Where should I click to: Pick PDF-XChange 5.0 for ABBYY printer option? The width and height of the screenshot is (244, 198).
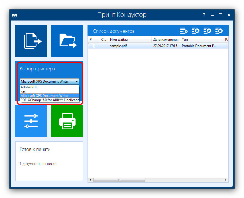(x=49, y=100)
